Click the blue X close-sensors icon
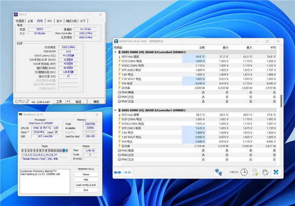The height and width of the screenshot is (206, 295). [x=275, y=172]
